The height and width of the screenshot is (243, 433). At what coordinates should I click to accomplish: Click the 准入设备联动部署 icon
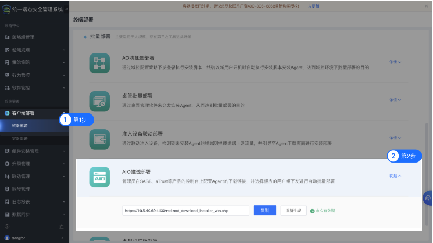(99, 139)
